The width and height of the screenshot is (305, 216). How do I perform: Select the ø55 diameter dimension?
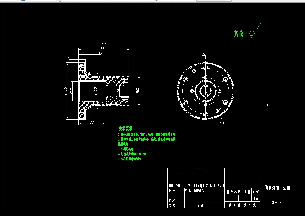(71, 91)
